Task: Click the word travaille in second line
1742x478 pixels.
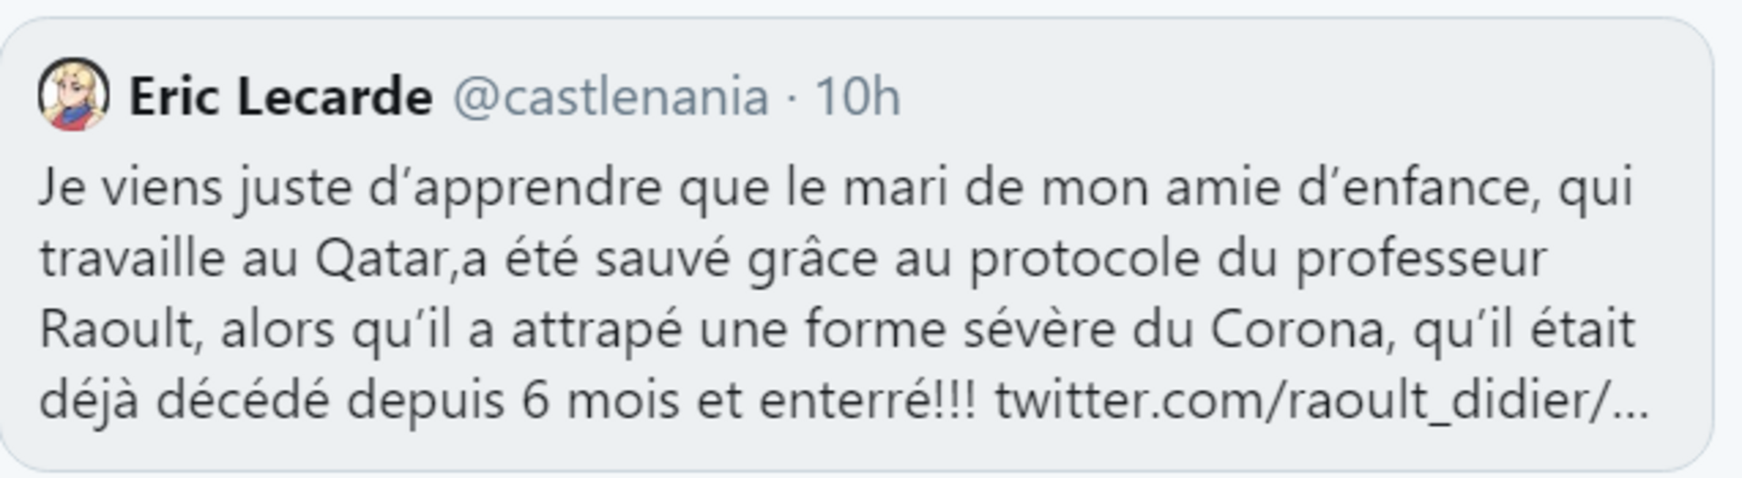Action: (132, 260)
